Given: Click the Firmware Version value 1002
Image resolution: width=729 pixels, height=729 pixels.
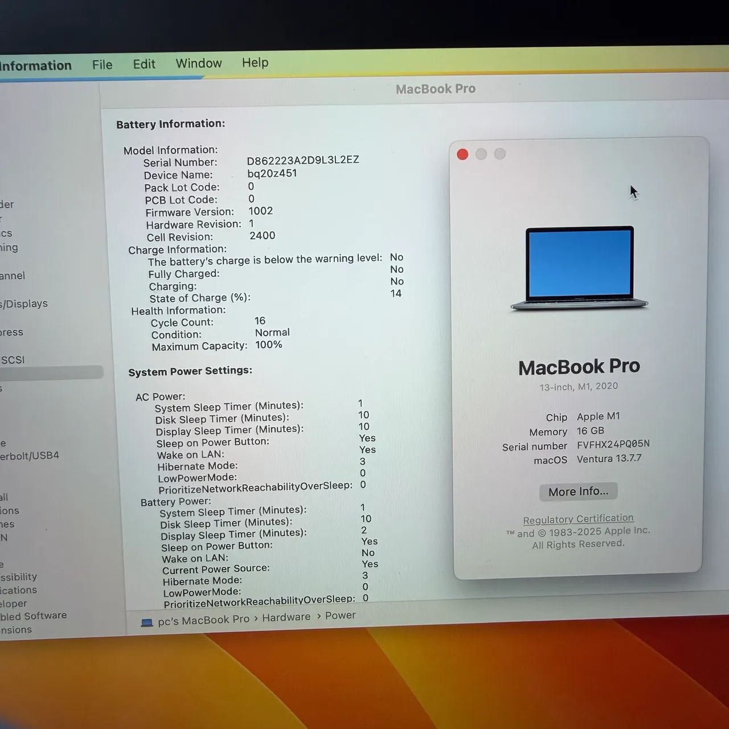Looking at the screenshot, I should [x=261, y=211].
